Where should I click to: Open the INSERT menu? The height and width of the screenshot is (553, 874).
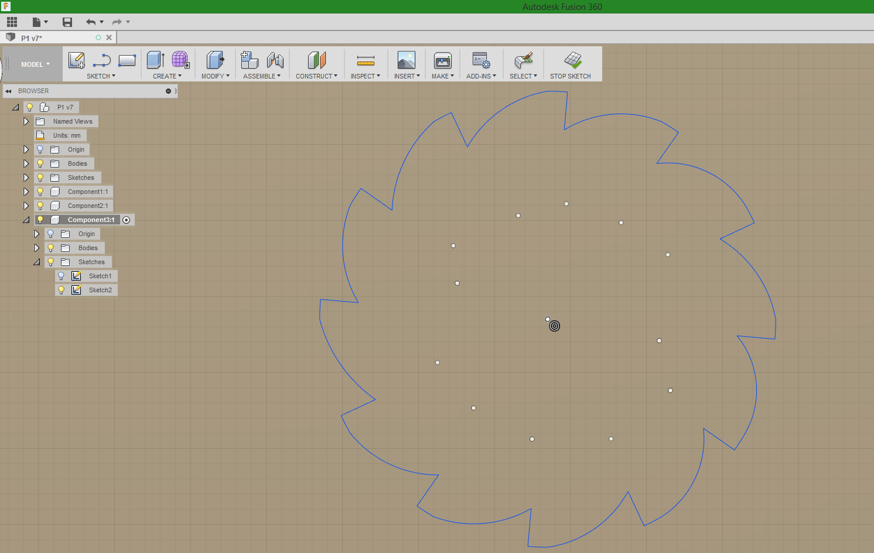[407, 76]
